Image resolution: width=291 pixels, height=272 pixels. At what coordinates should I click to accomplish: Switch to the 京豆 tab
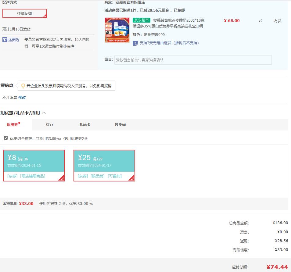[x=49, y=125]
